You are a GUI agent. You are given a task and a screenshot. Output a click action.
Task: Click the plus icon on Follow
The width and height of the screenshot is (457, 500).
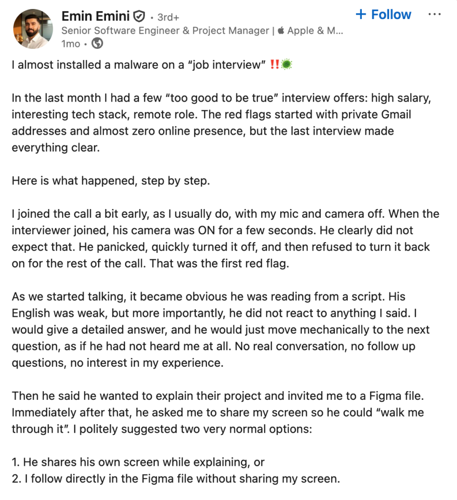pos(361,15)
